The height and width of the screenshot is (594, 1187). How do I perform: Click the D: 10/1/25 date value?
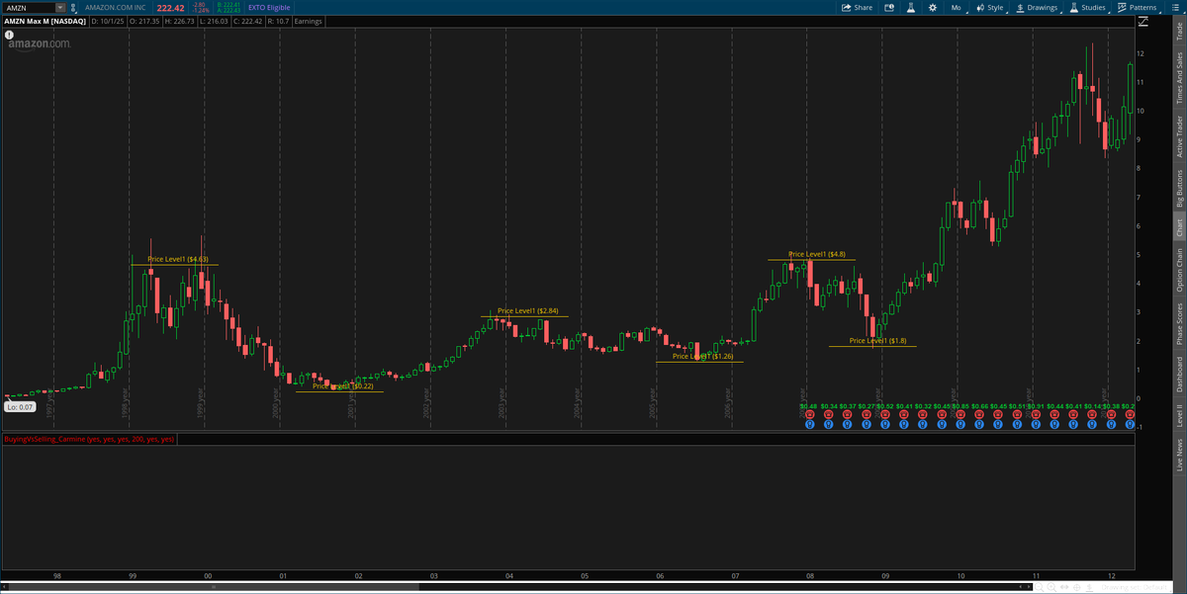click(108, 21)
